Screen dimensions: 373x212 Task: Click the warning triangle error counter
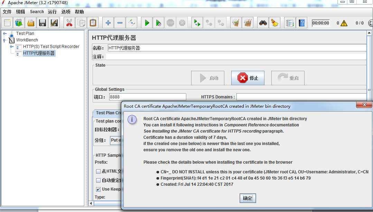point(344,23)
